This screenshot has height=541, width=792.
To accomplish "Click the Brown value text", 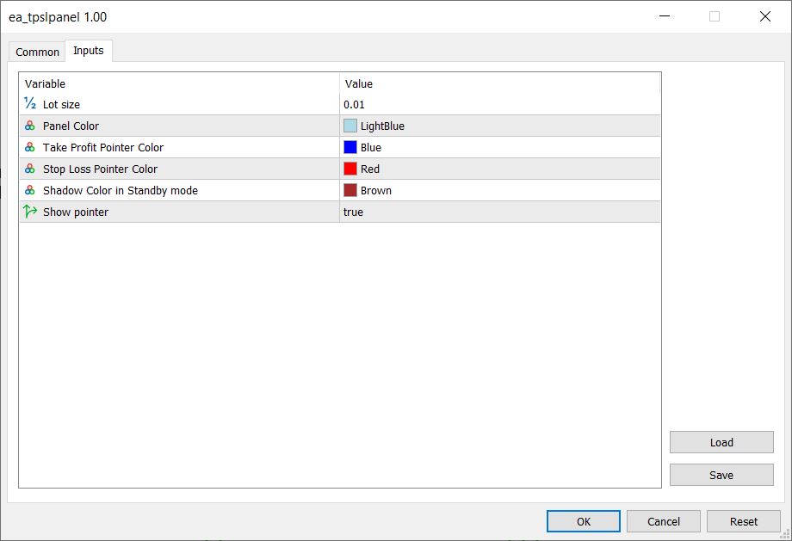I will click(376, 191).
